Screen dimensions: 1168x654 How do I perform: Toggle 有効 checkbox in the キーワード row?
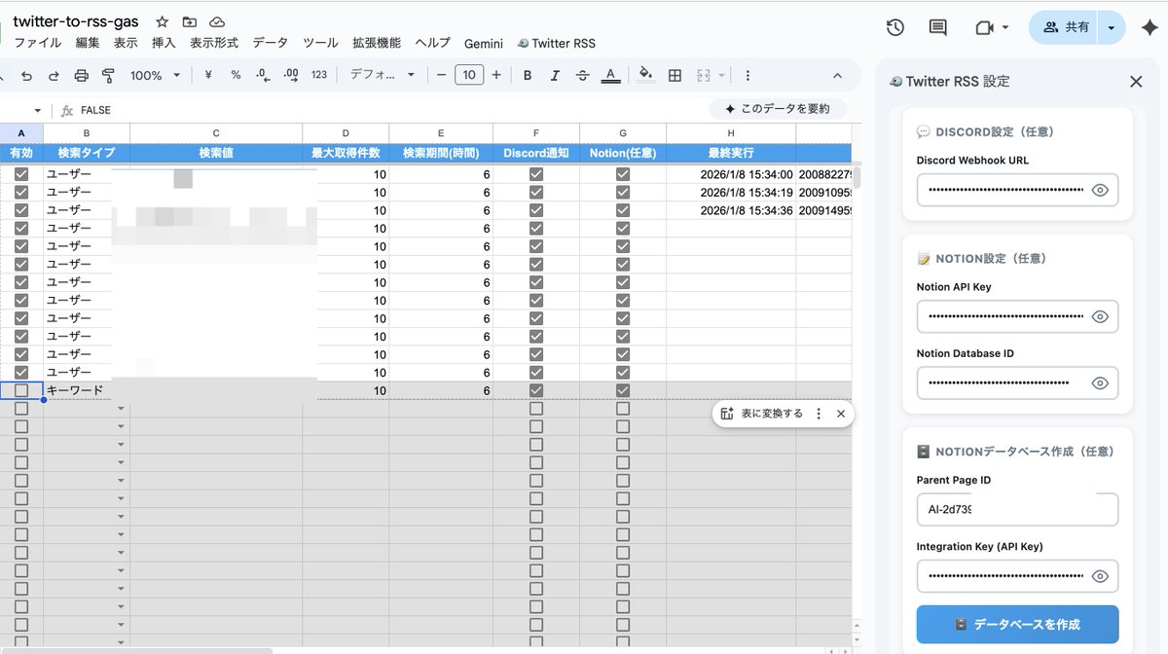click(21, 390)
